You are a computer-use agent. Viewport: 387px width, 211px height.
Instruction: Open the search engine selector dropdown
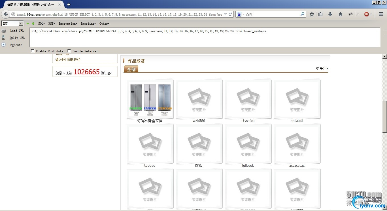click(x=243, y=14)
